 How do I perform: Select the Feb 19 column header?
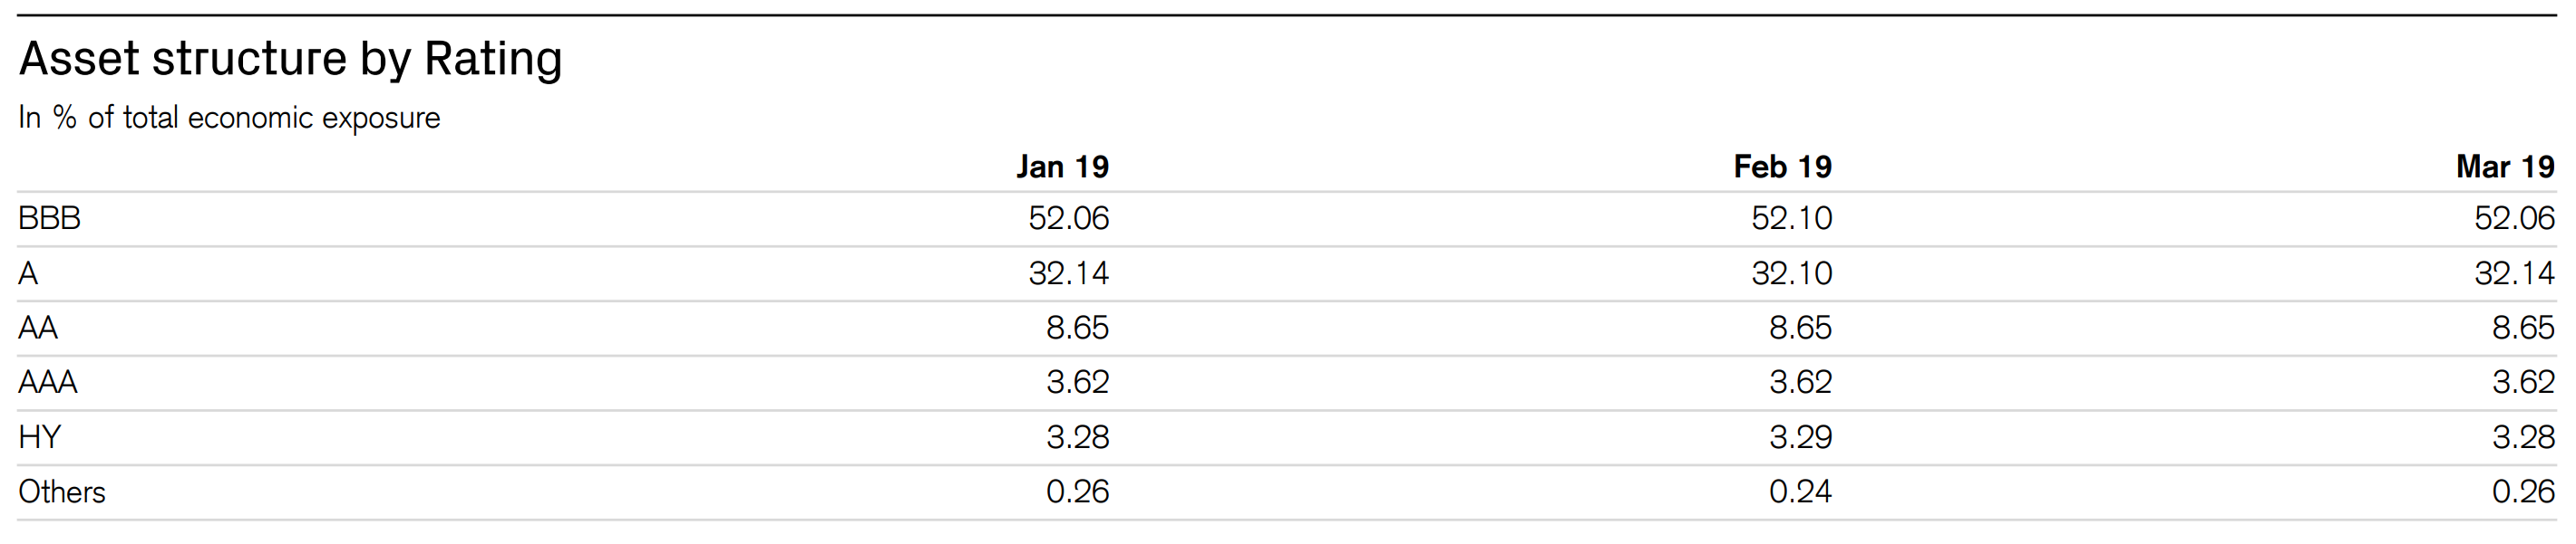(1782, 167)
